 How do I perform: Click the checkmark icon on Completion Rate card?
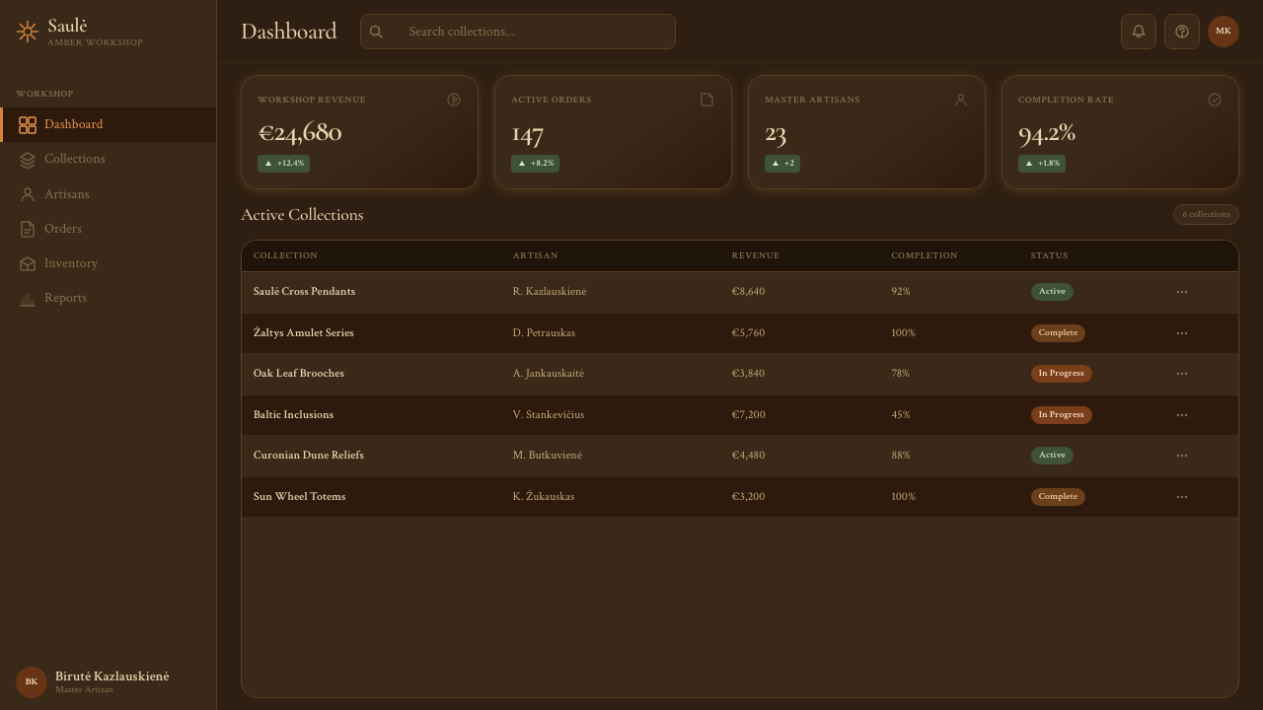[1215, 100]
